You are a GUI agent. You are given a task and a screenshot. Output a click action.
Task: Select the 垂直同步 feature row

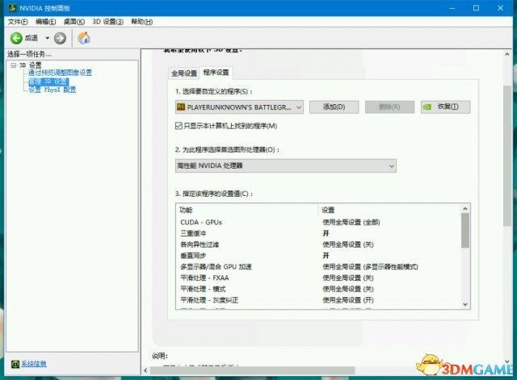pyautogui.click(x=319, y=256)
